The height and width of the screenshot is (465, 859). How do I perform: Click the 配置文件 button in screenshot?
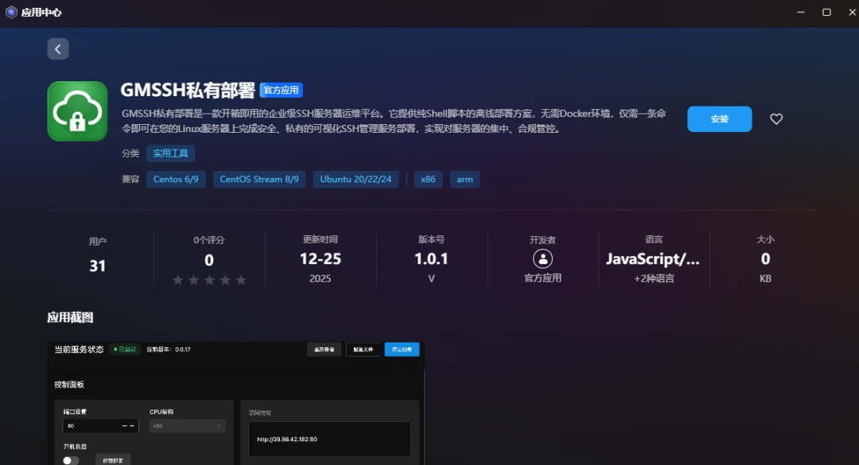click(x=363, y=350)
